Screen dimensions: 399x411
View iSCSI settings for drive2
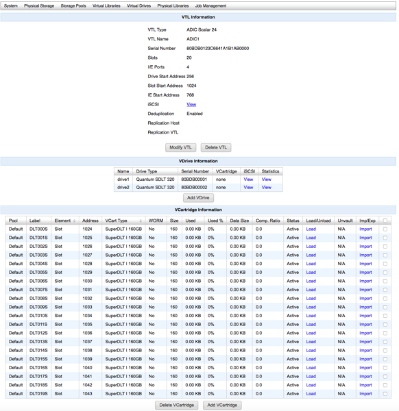(248, 188)
